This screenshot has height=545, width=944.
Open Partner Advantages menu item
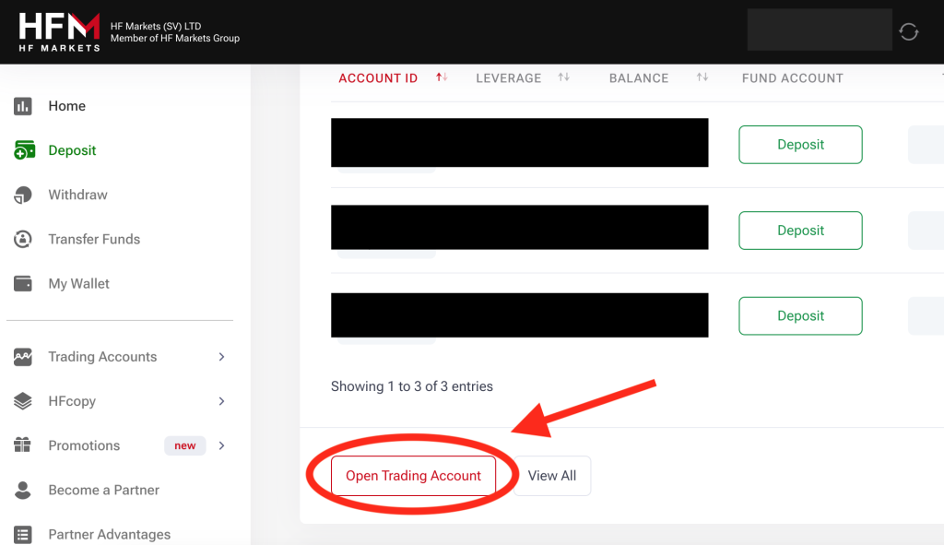click(x=109, y=534)
